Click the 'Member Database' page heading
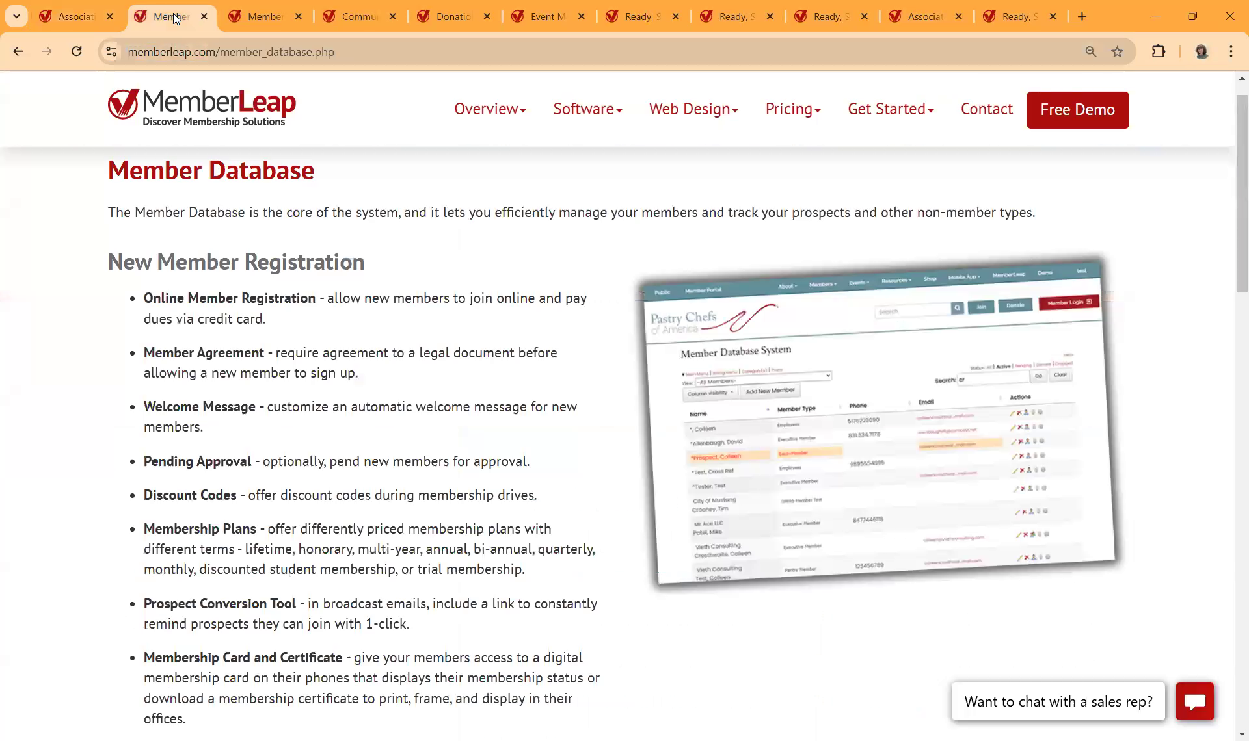The height and width of the screenshot is (741, 1249). [211, 170]
